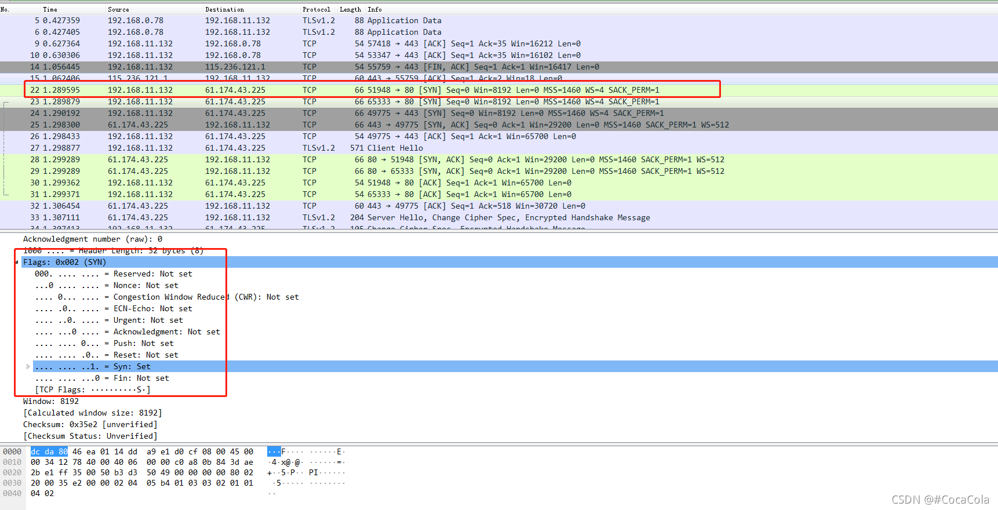998x510 pixels.
Task: Select packet 27 Client Hello row
Action: [x=499, y=148]
